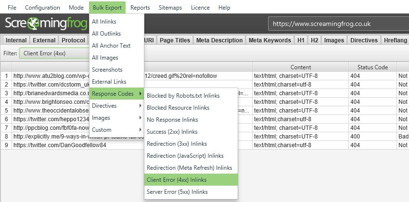Export No Response Inlinks

tap(191, 120)
